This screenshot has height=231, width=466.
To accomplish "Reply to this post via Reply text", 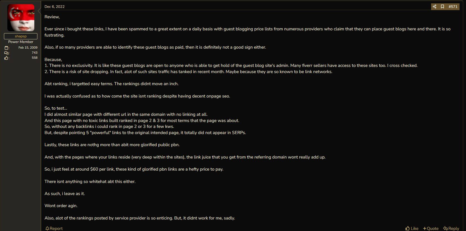I will (x=454, y=228).
